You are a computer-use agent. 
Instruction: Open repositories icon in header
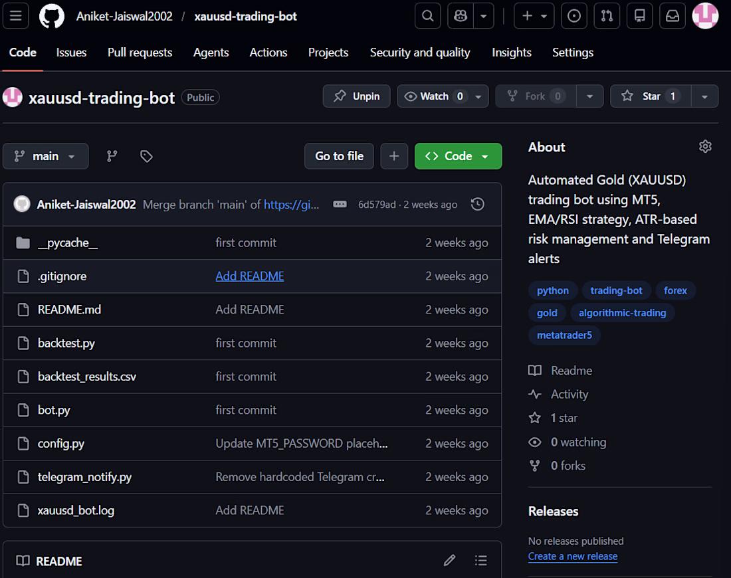(639, 16)
